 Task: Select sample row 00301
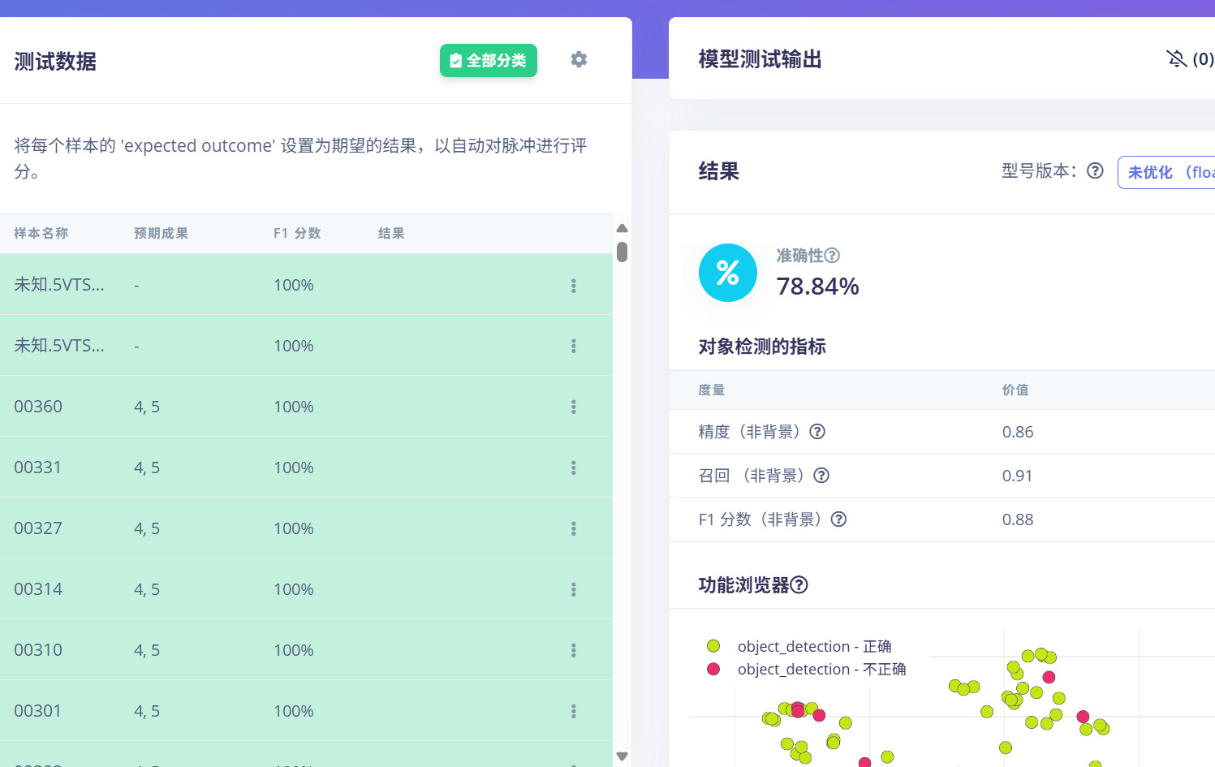(x=306, y=711)
